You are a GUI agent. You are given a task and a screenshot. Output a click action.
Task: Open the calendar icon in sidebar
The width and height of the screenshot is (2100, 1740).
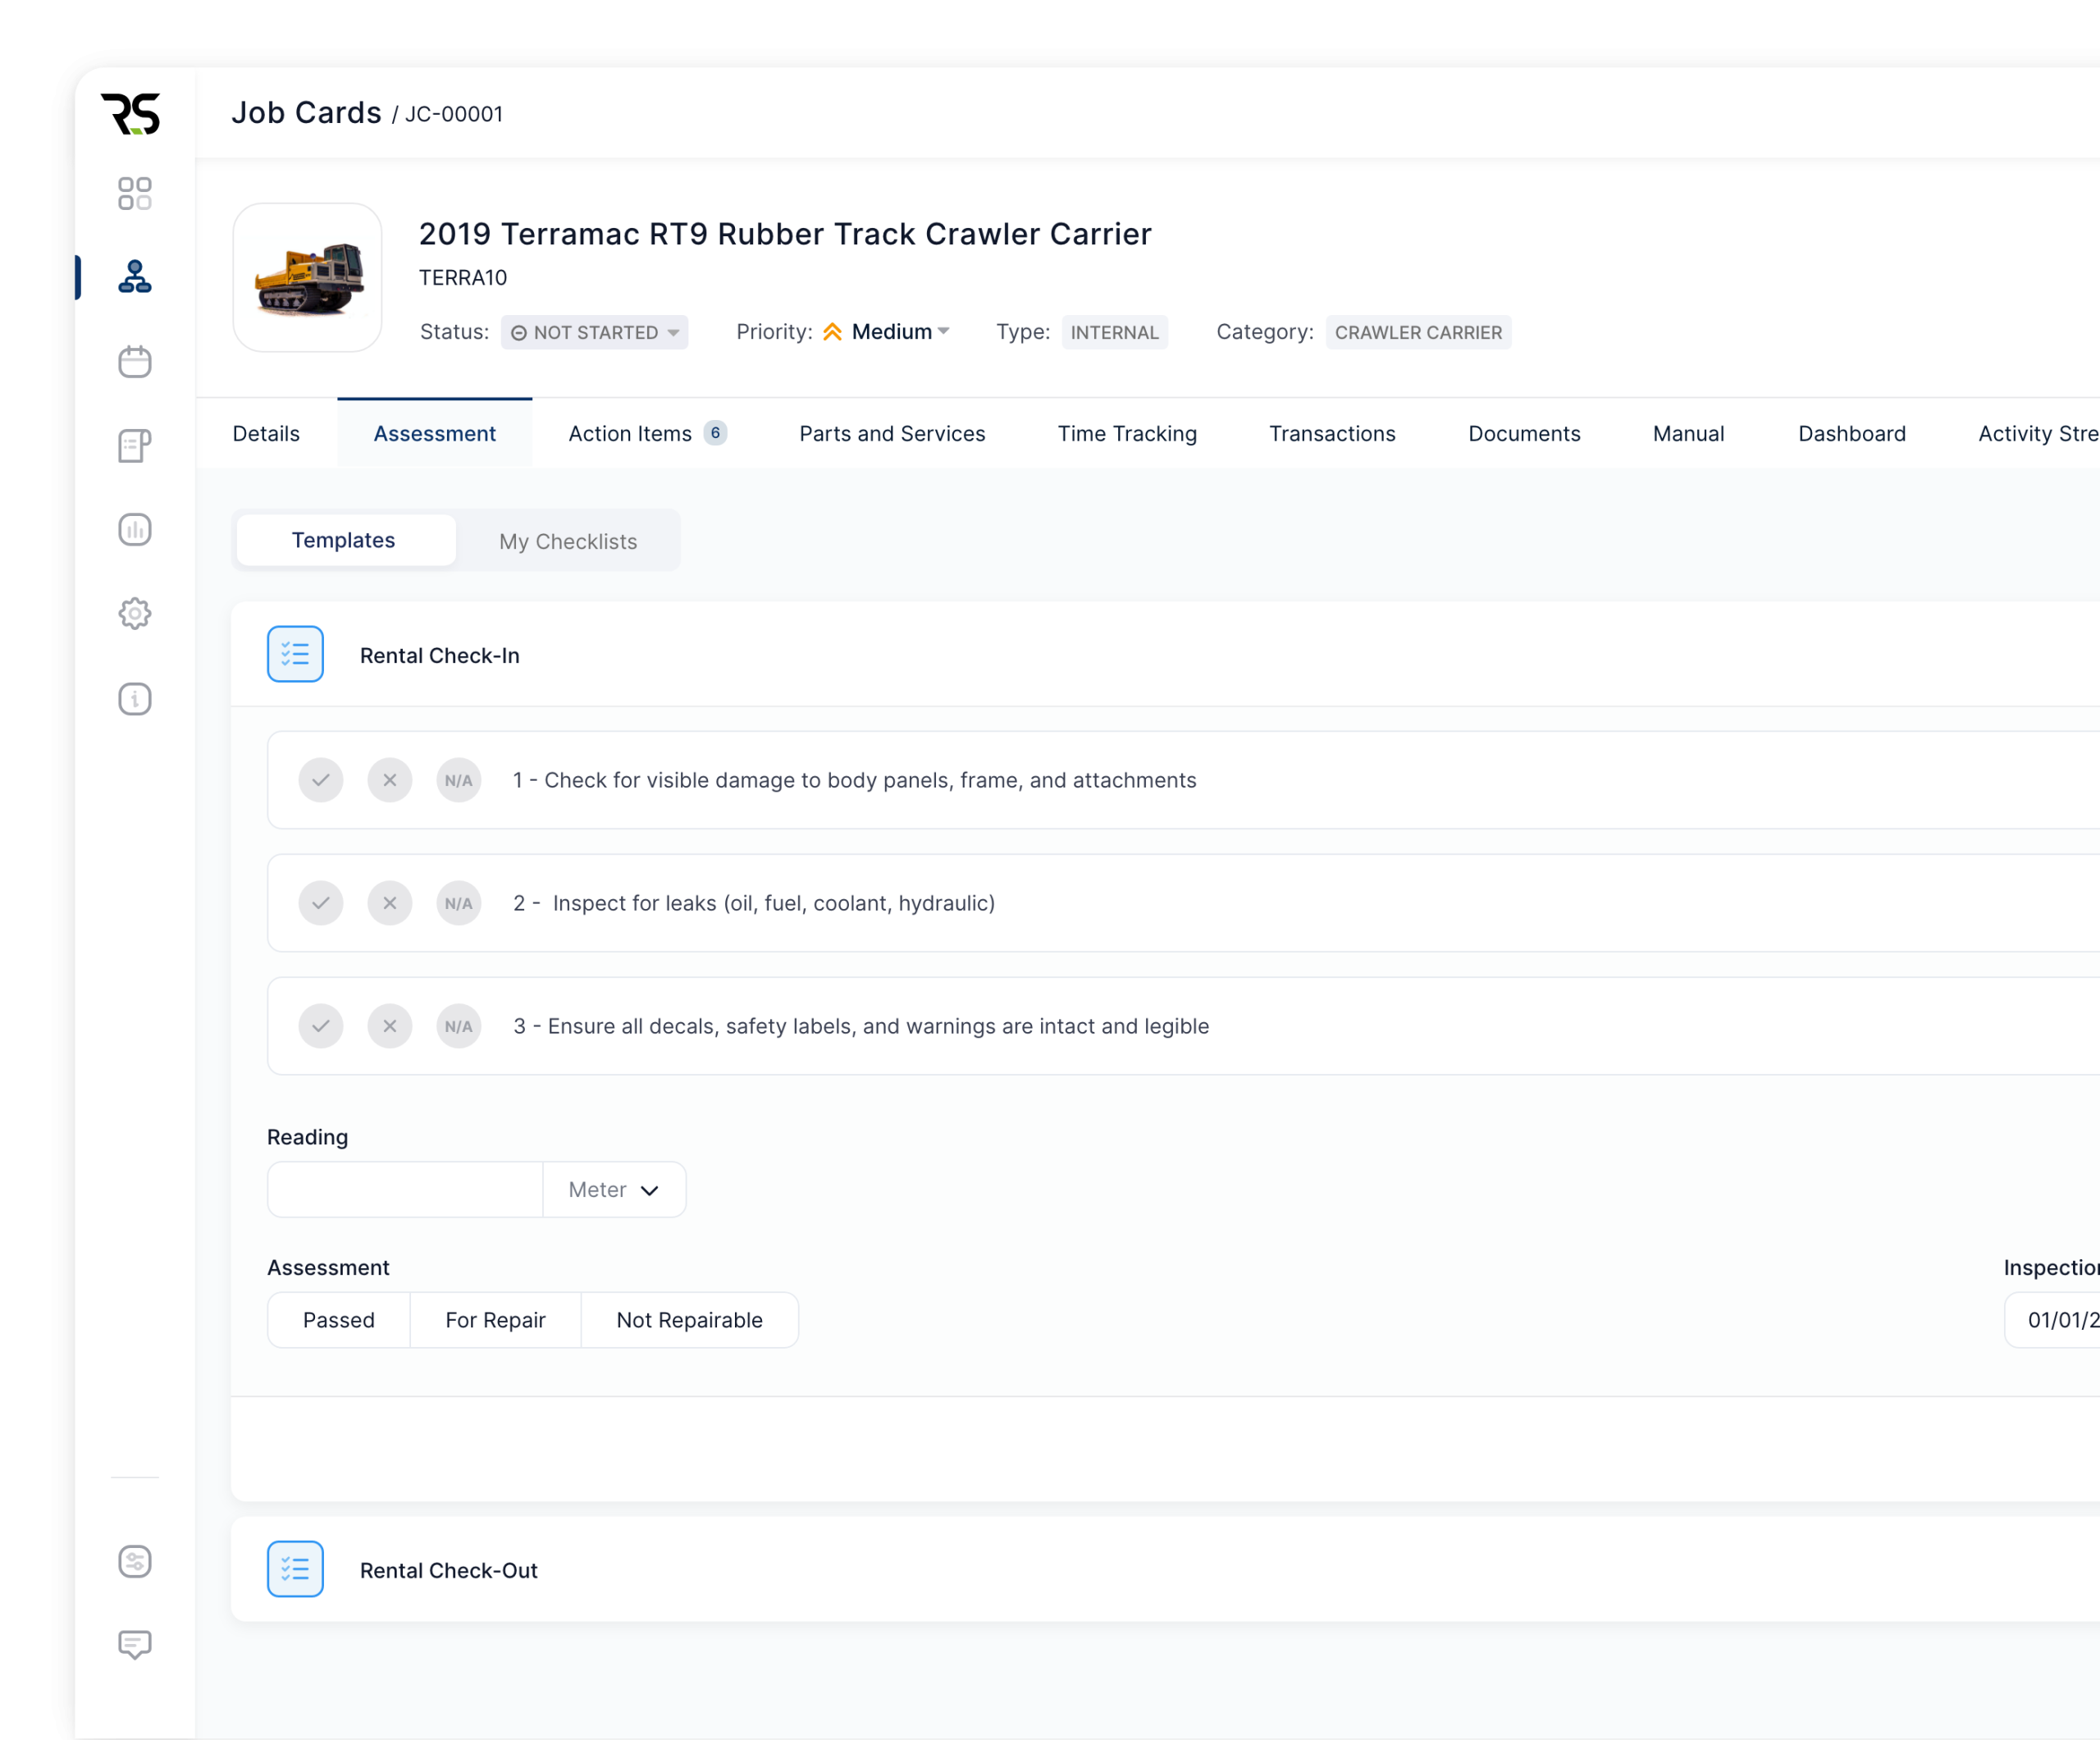135,361
